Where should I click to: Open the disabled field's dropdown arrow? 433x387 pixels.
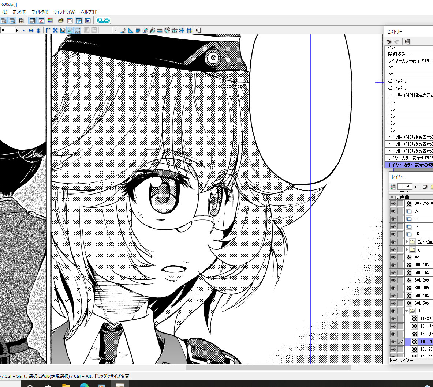[115, 30]
